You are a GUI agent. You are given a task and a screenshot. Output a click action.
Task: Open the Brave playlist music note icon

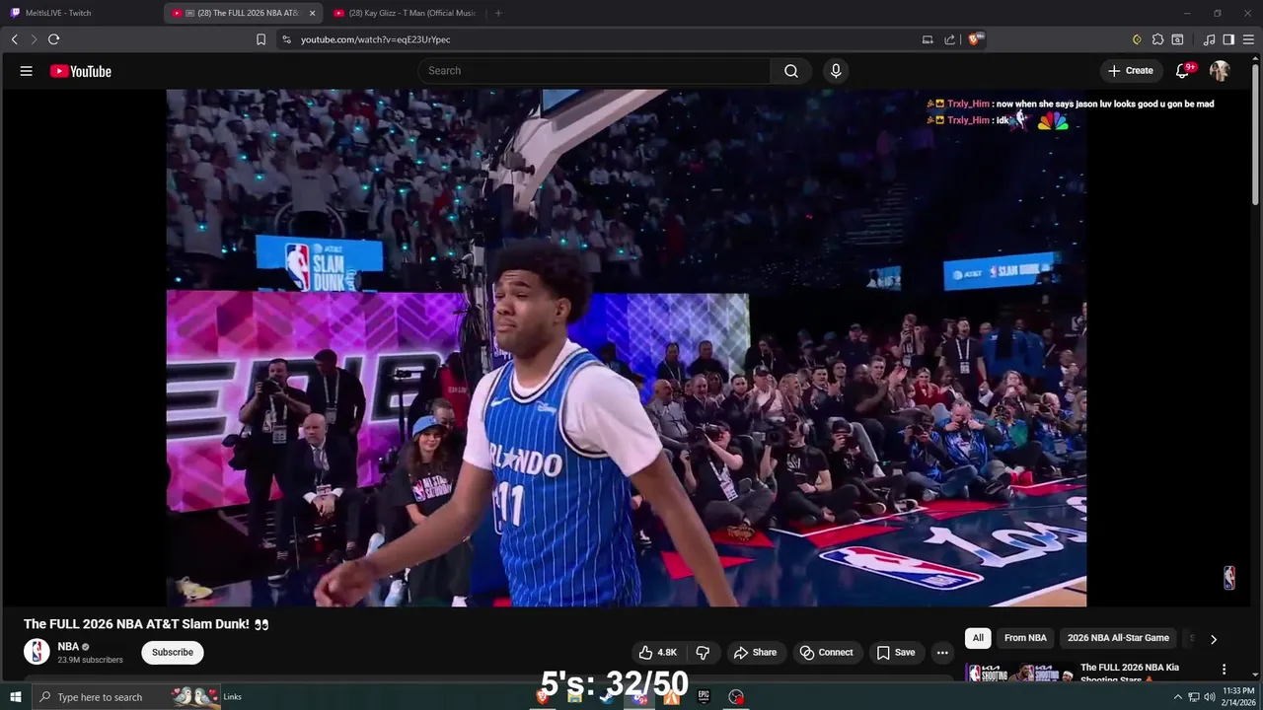[1210, 39]
